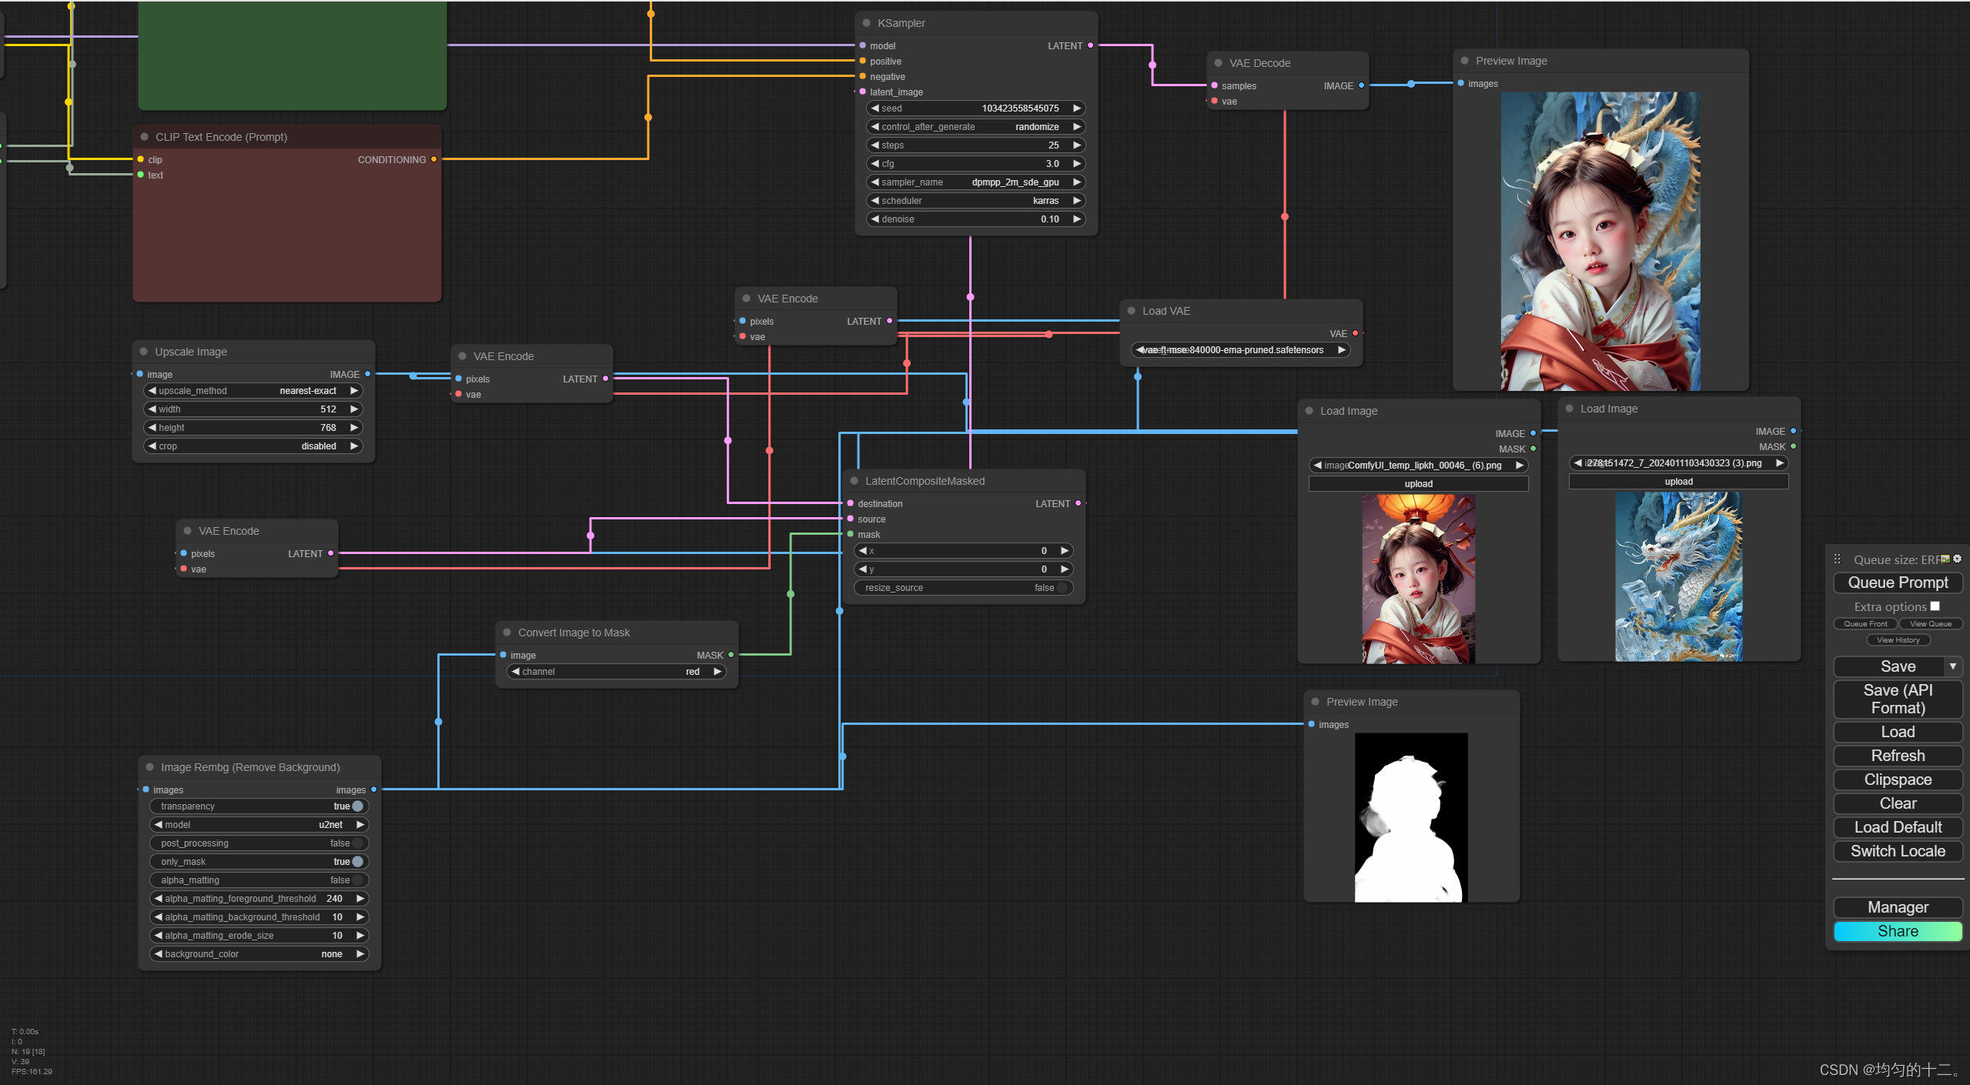Open settings gear in queue panel
This screenshot has width=1970, height=1085.
click(x=1958, y=559)
